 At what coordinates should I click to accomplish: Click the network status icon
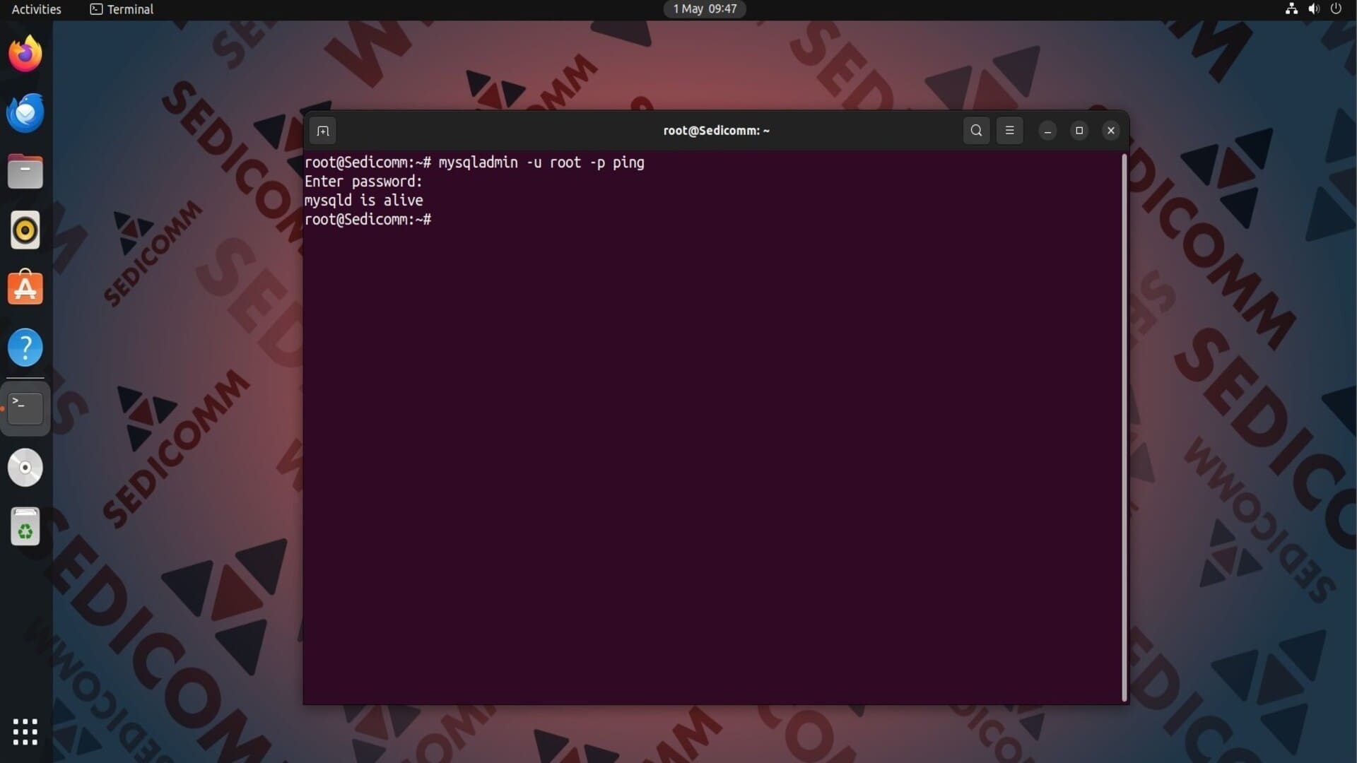[1291, 9]
